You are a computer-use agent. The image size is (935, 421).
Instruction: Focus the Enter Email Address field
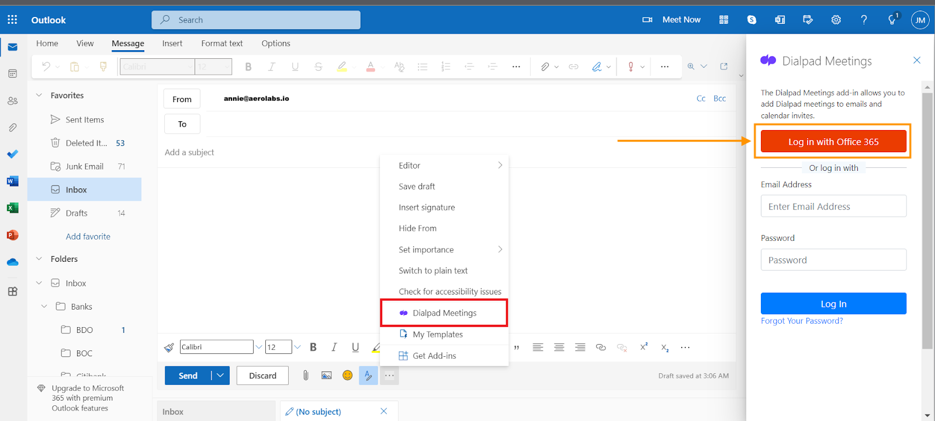tap(833, 206)
